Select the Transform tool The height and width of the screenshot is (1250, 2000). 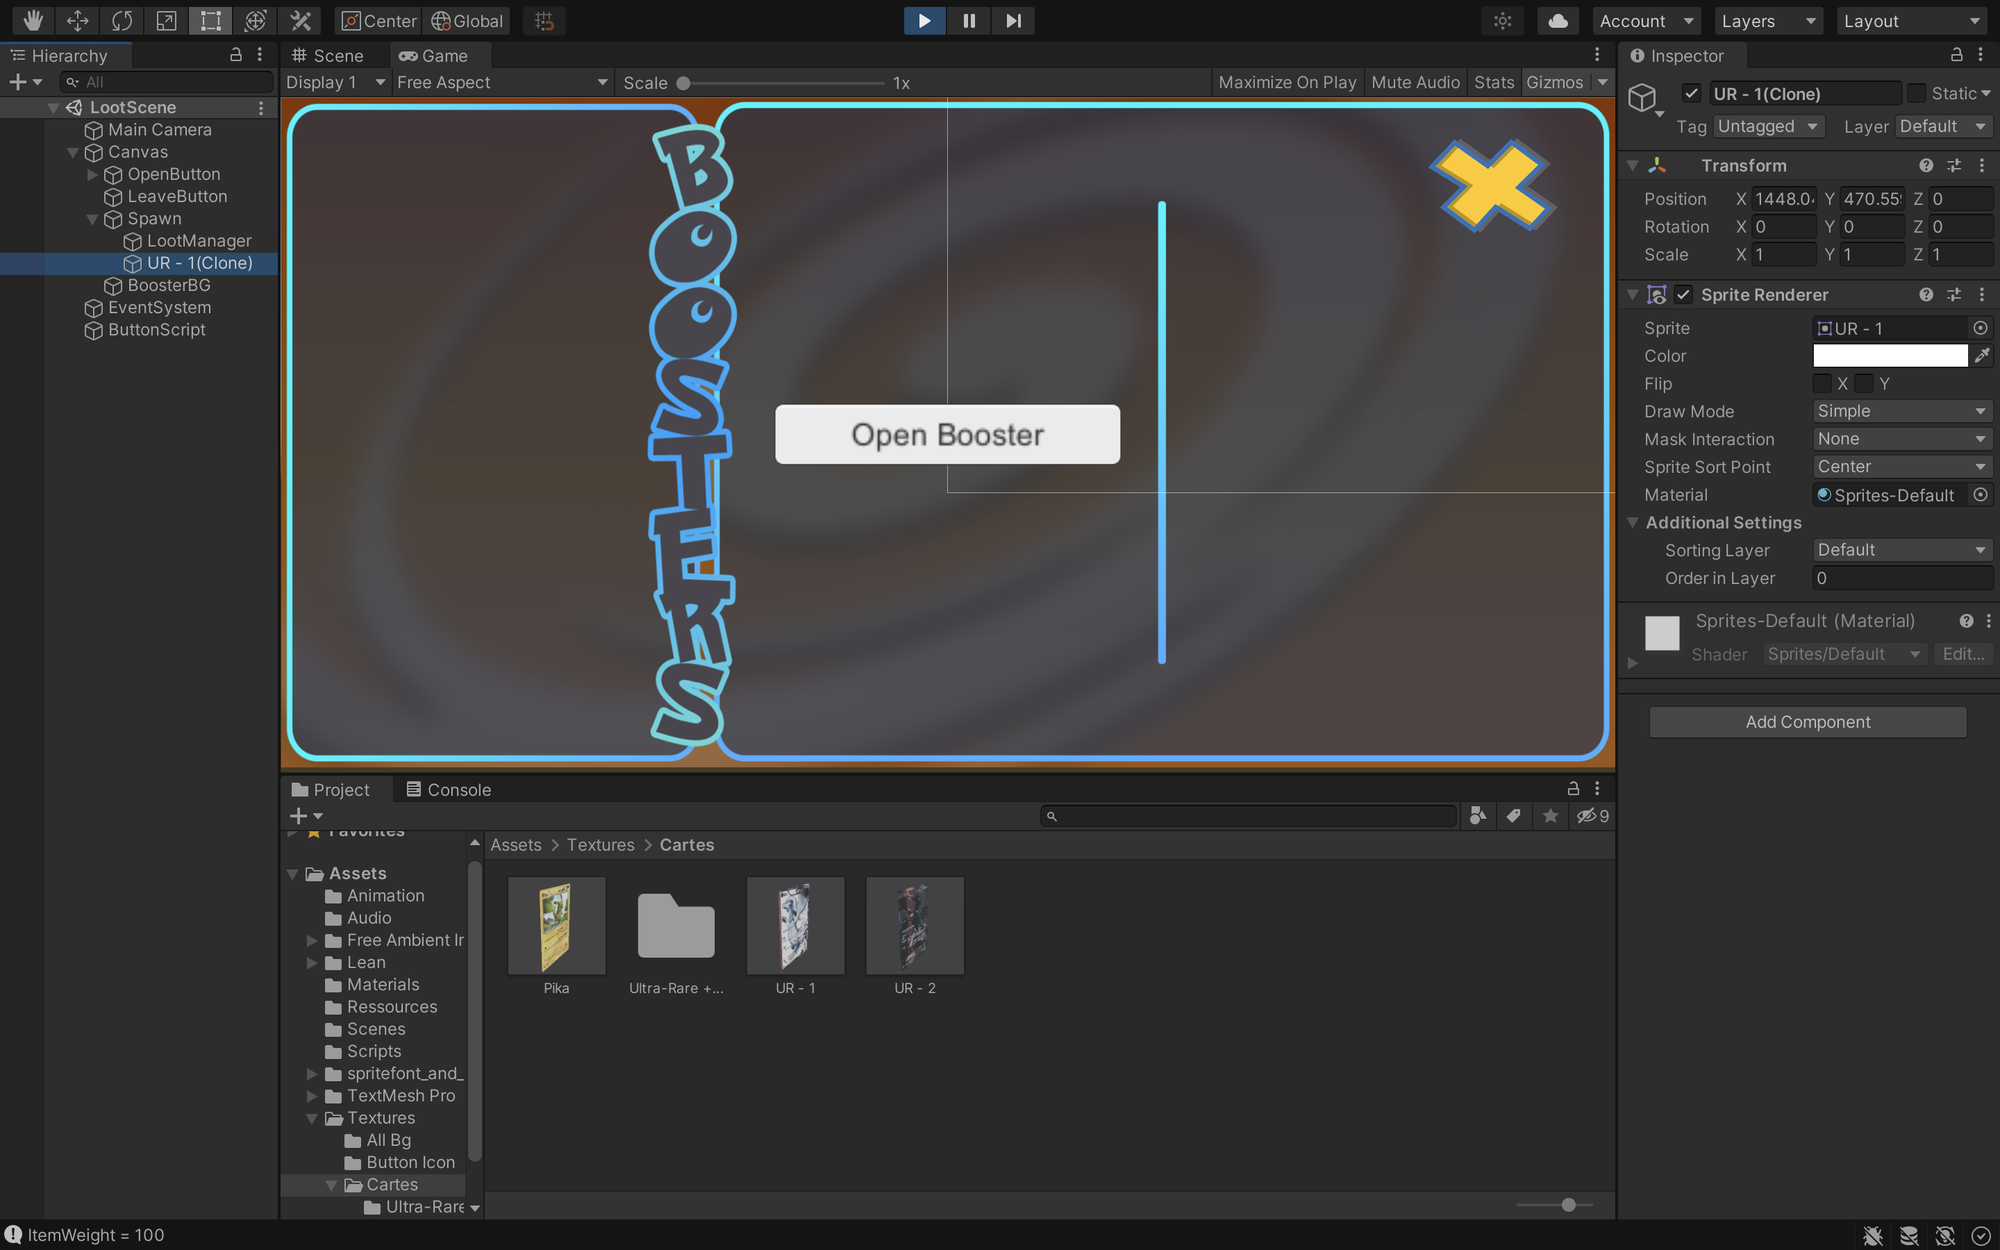click(x=256, y=21)
